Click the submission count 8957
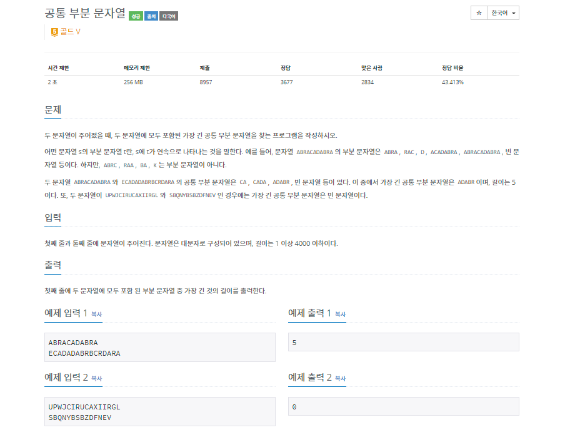 coord(205,82)
